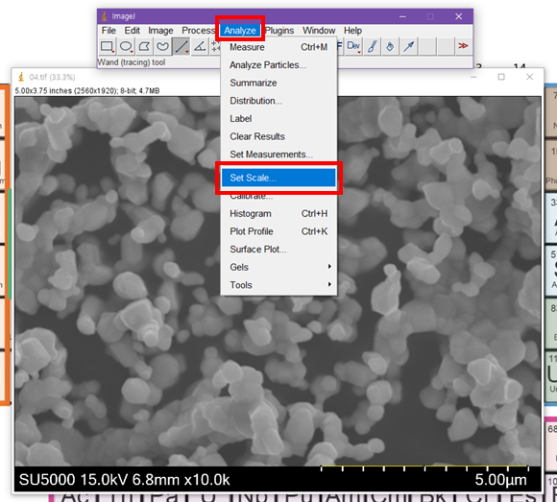Click the 5.00µm scale bar label
557x502 pixels.
click(501, 480)
